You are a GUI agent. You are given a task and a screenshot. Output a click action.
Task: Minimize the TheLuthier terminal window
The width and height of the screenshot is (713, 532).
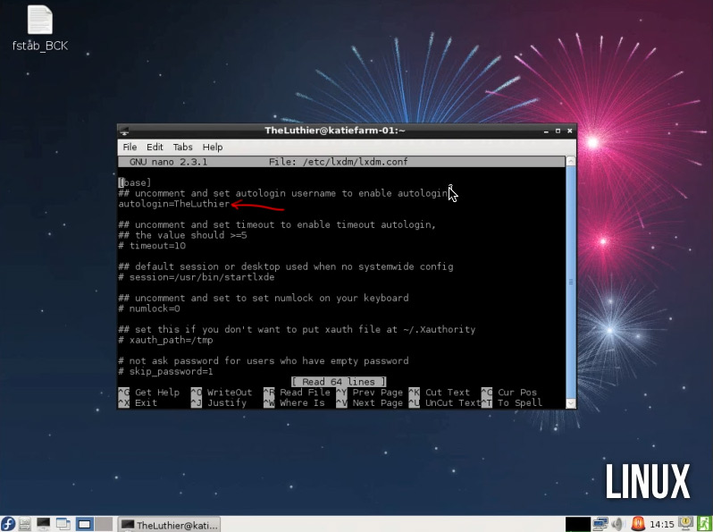pos(546,131)
